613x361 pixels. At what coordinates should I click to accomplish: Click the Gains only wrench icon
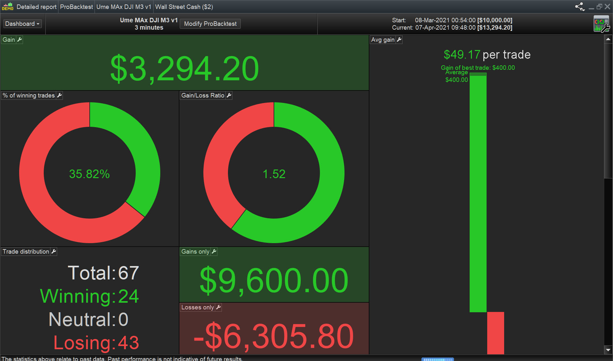[214, 251]
